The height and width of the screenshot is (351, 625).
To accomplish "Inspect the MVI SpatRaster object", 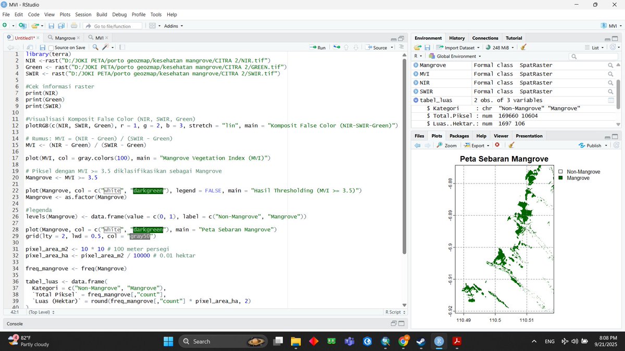I will [610, 74].
